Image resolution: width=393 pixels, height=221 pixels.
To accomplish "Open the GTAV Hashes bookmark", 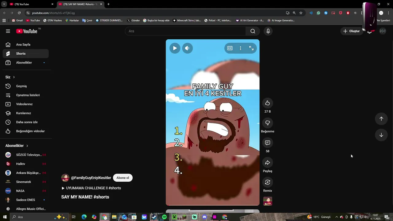I will (x=53, y=21).
